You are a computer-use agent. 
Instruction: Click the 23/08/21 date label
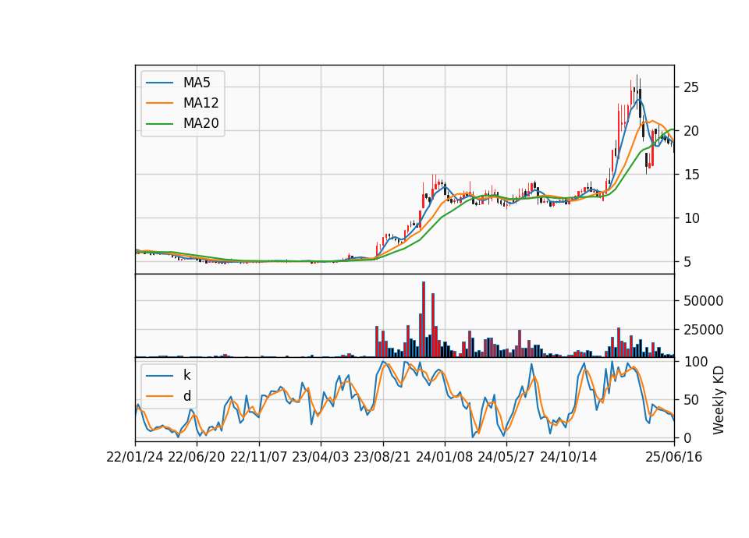tap(382, 457)
